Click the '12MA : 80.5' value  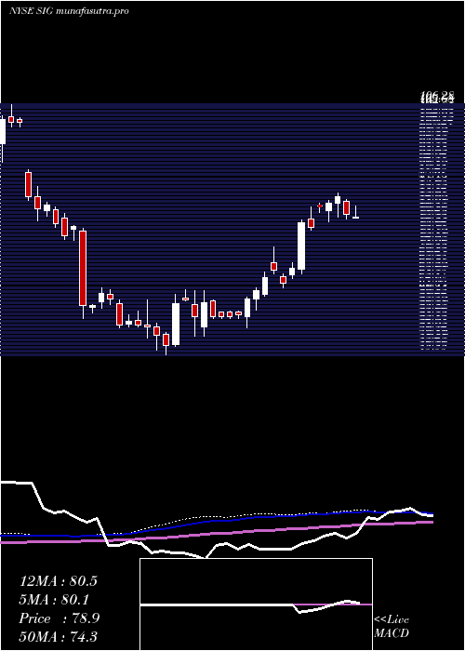(59, 581)
